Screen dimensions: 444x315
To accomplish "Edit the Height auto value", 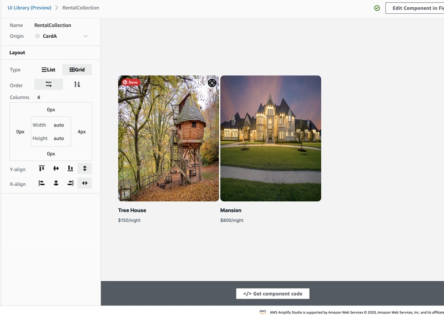I will click(59, 139).
